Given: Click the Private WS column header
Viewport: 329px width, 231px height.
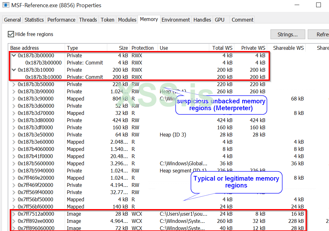Looking at the screenshot, I should (x=251, y=48).
